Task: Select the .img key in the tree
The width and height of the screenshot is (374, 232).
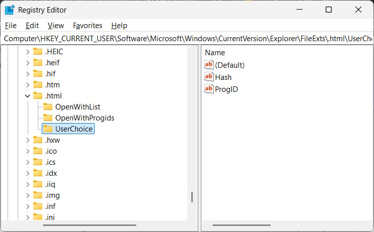Action: (x=52, y=195)
